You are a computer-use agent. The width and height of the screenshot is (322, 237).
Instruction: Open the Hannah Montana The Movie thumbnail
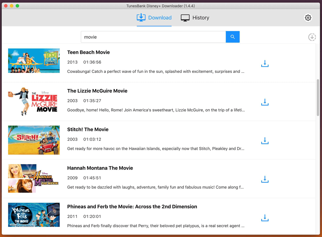[34, 178]
